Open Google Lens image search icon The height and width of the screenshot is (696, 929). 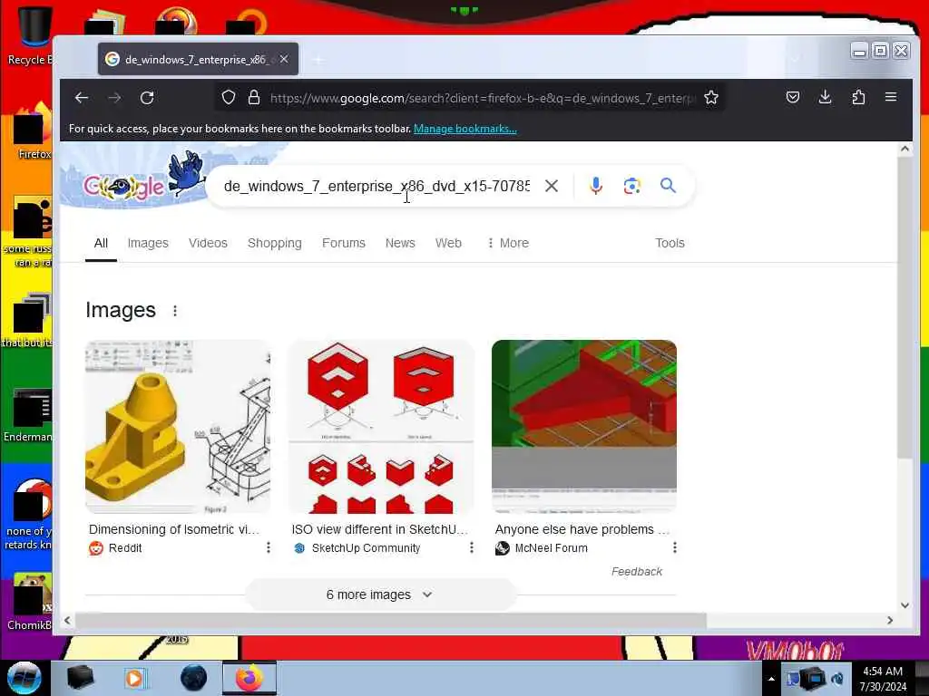[x=631, y=186]
